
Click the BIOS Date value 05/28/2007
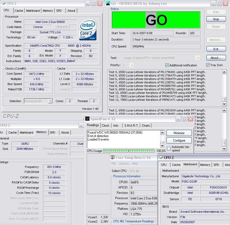[x=205, y=222]
